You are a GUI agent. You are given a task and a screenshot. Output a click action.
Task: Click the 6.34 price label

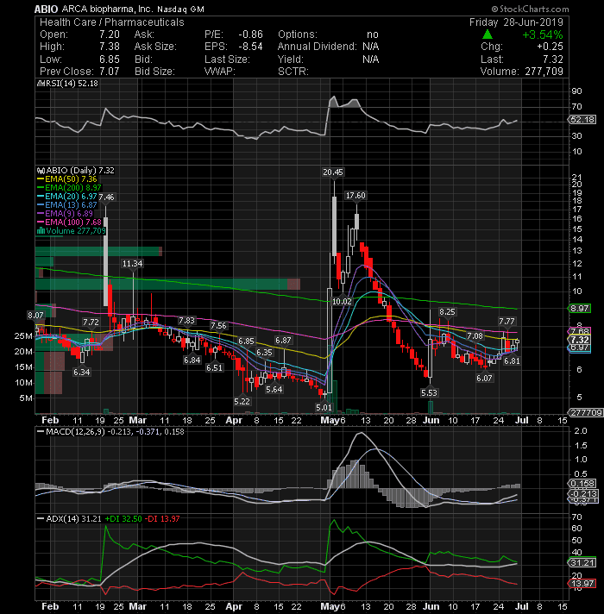(81, 372)
